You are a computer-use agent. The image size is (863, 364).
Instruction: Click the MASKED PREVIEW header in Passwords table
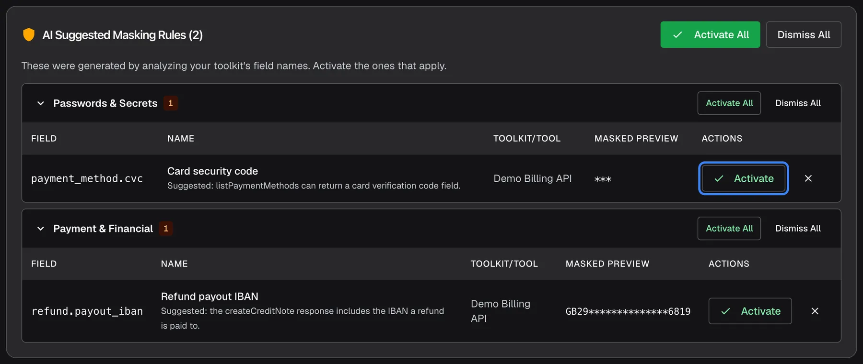point(636,138)
